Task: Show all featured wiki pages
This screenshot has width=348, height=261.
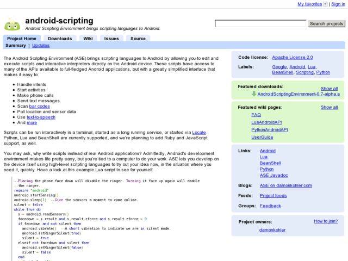Action: point(329,108)
